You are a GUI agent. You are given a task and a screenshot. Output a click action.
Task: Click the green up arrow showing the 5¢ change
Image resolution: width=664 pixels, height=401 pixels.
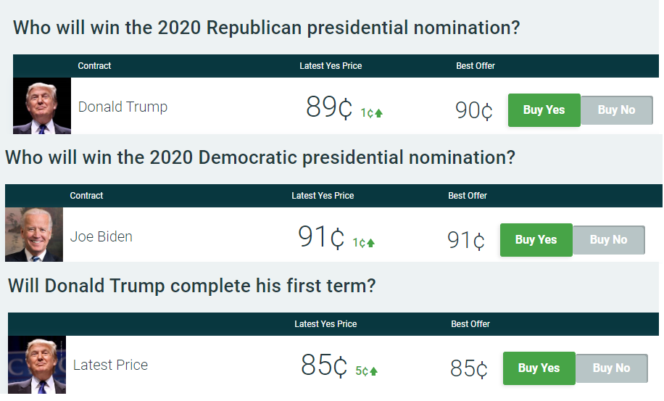pyautogui.click(x=373, y=371)
